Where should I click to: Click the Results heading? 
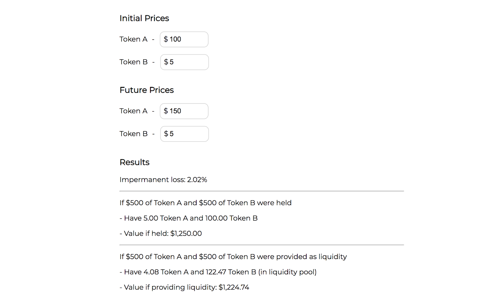click(x=134, y=162)
